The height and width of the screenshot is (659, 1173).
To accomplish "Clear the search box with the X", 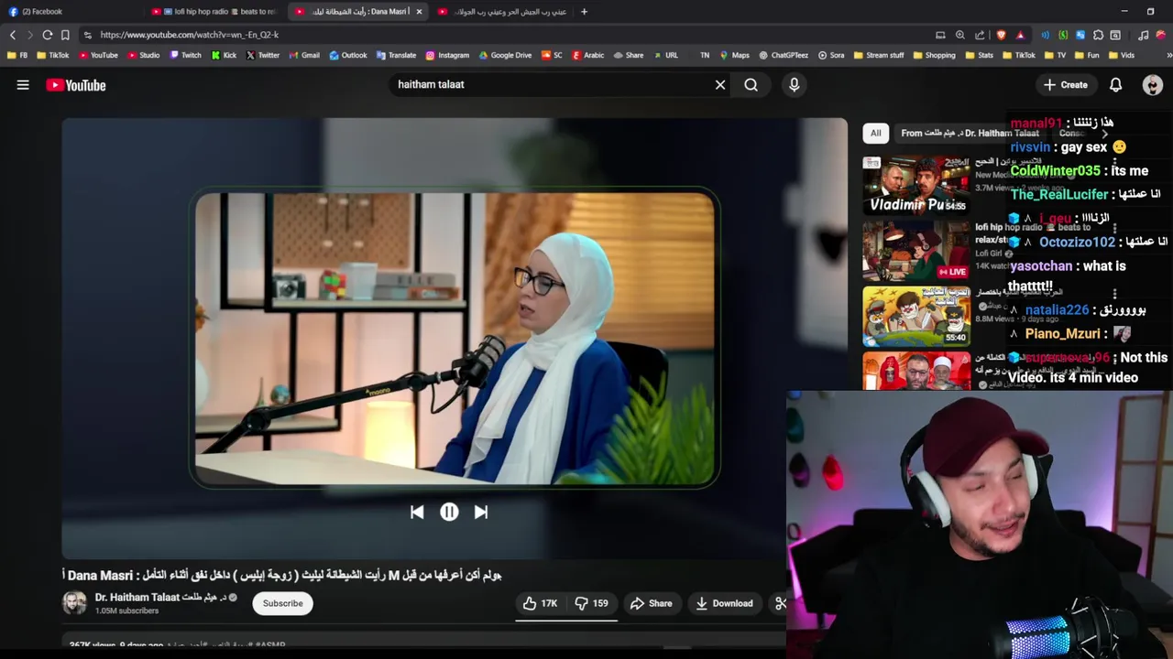I will click(x=720, y=84).
